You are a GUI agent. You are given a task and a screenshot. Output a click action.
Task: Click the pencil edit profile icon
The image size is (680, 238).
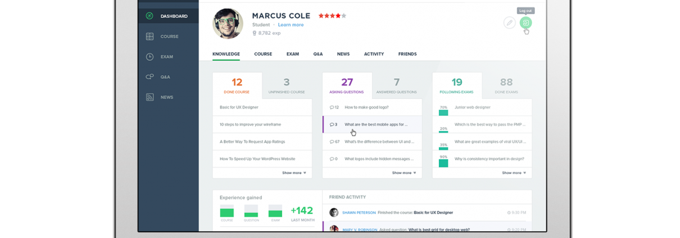tap(509, 23)
